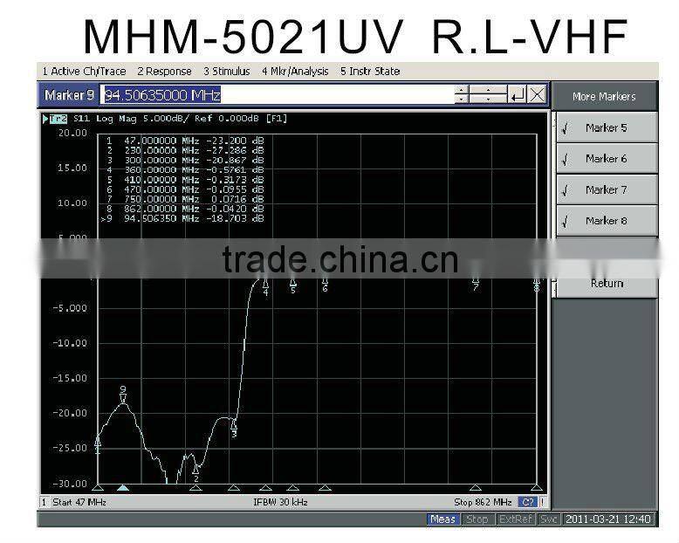This screenshot has width=679, height=543.
Task: Toggle the Marker 8 softkey
Action: (607, 221)
